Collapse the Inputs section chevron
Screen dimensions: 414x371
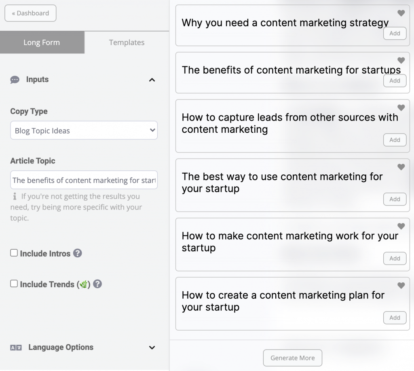click(x=152, y=80)
